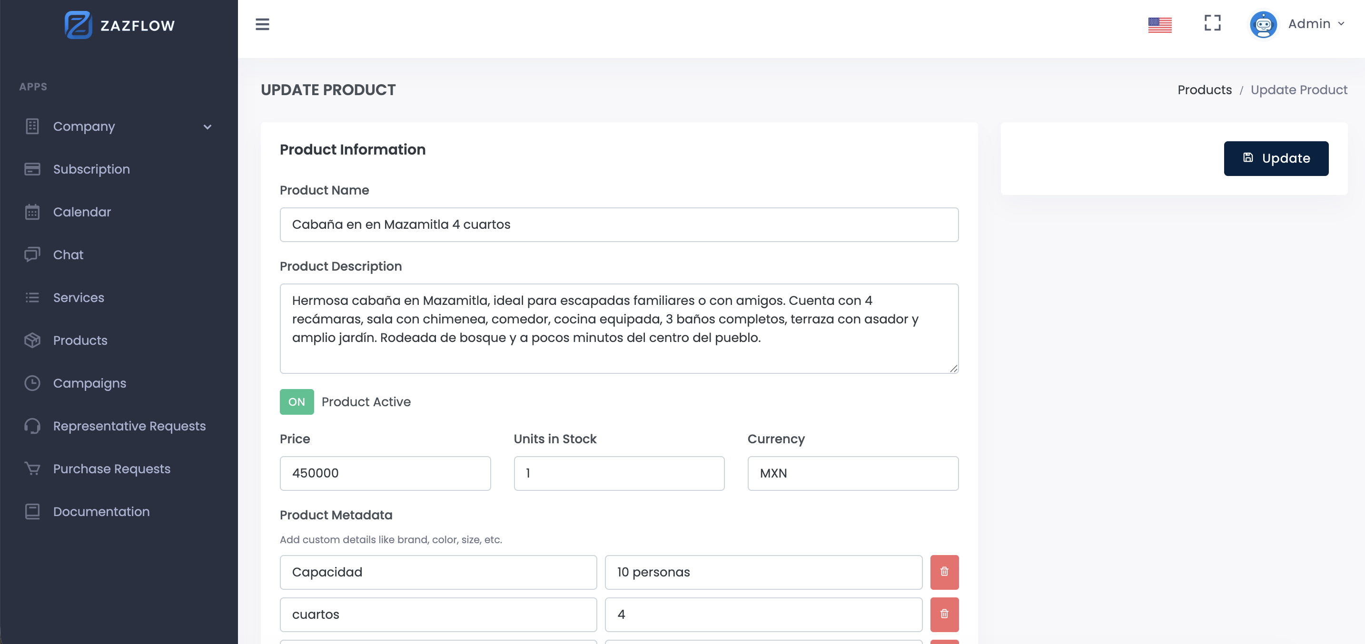Toggle the Product Active switch
The height and width of the screenshot is (644, 1365).
point(297,402)
